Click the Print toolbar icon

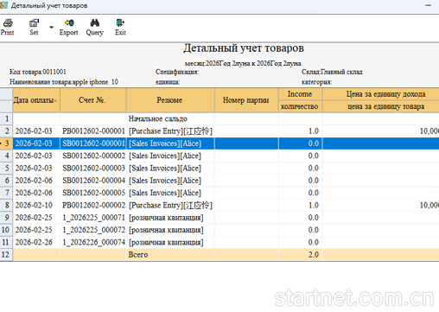[x=8, y=27]
